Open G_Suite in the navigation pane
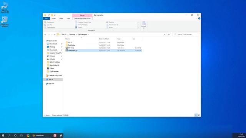 click(51, 59)
